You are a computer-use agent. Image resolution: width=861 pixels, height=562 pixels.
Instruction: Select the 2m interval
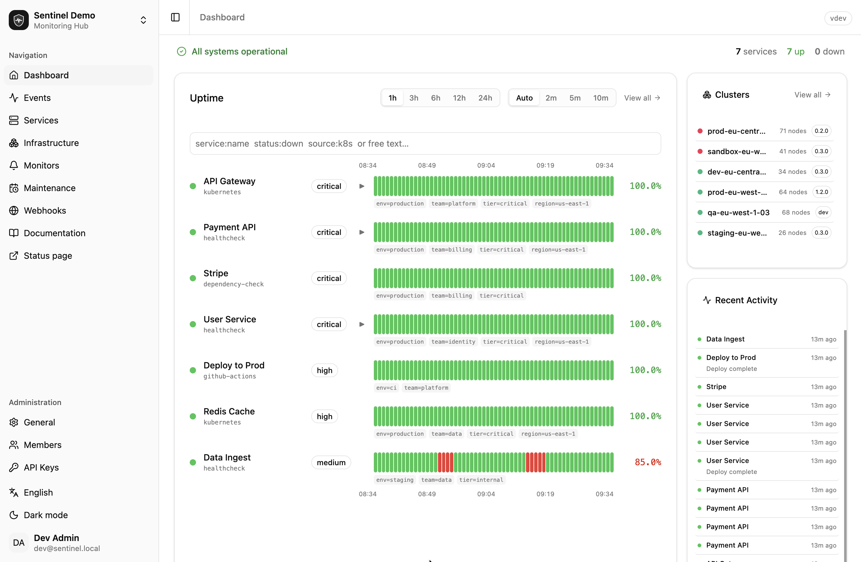551,98
